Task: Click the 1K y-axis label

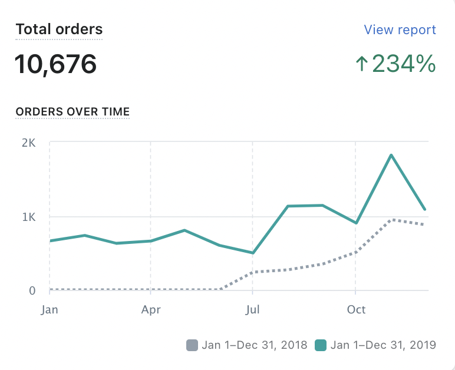Action: [x=29, y=217]
